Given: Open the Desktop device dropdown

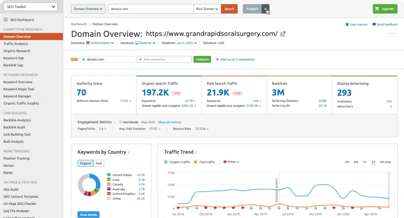Looking at the screenshot, I should pos(148,43).
